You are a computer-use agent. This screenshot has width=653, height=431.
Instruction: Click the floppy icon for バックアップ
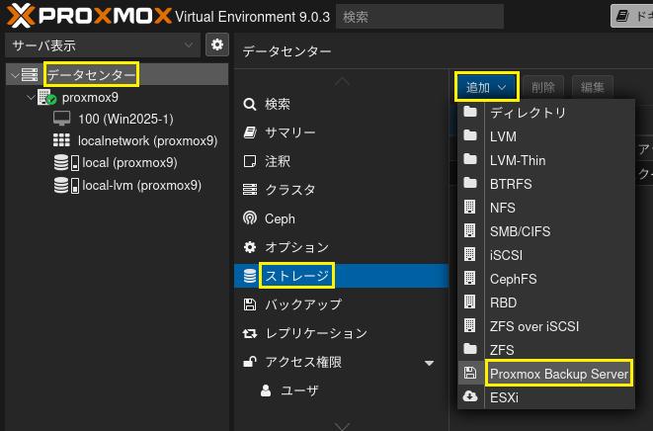coord(250,304)
